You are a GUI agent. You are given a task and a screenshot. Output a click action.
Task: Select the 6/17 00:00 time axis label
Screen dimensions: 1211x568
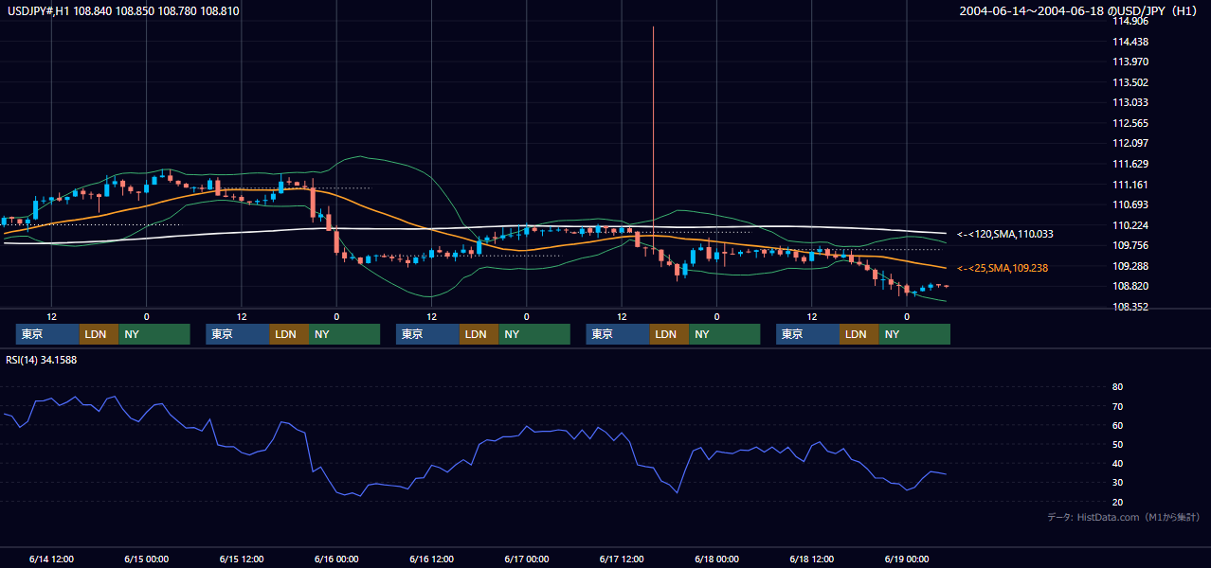[x=526, y=559]
